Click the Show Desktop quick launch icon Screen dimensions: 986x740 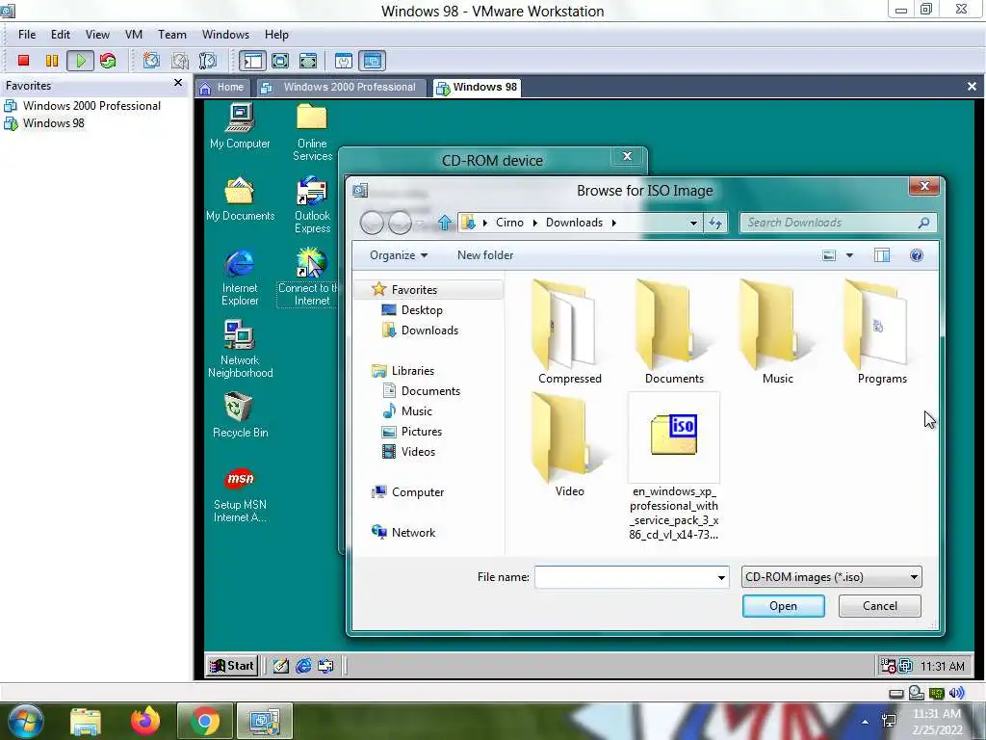tap(281, 666)
